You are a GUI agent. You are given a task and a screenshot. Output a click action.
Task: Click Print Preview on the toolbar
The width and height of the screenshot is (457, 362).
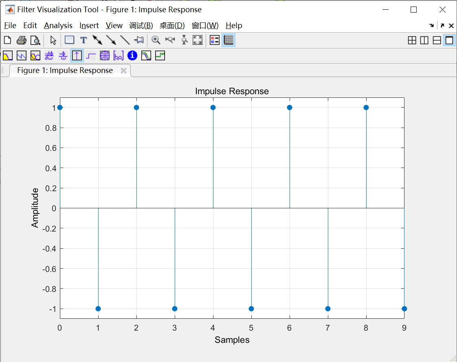pos(35,40)
